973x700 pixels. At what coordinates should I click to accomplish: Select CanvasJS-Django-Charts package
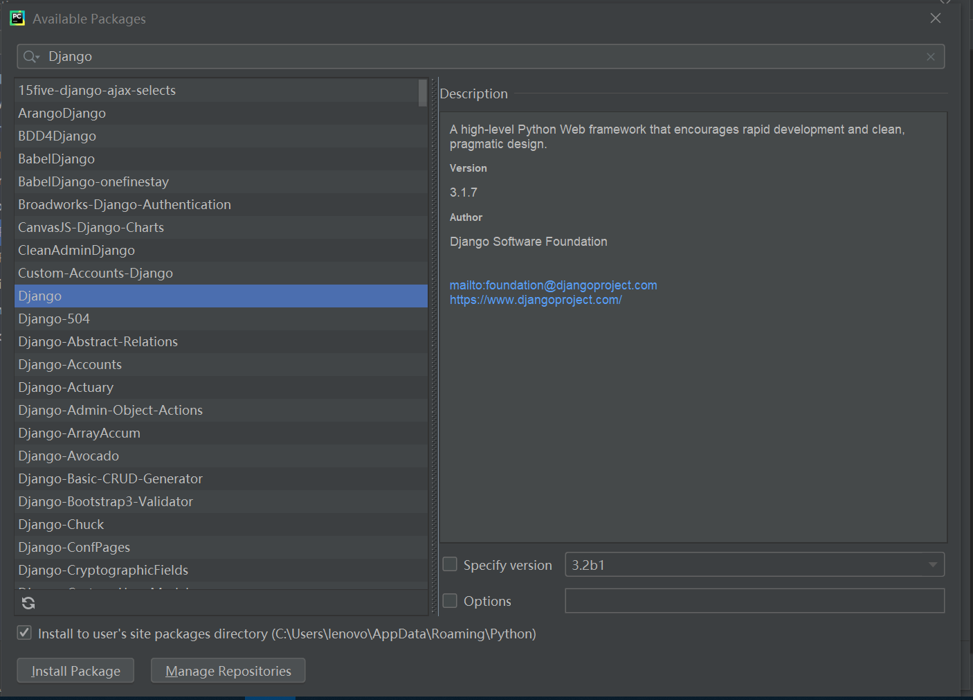[x=221, y=227]
